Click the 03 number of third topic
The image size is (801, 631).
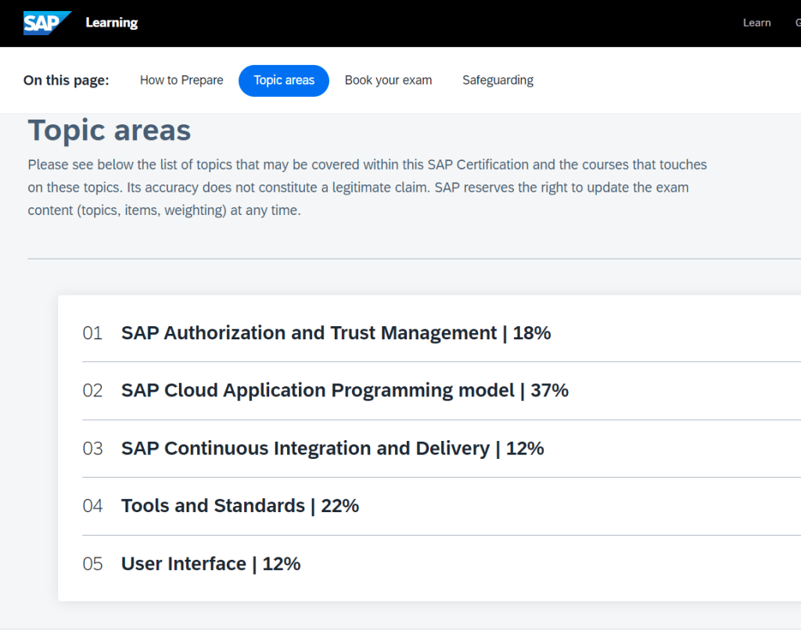[x=92, y=449]
